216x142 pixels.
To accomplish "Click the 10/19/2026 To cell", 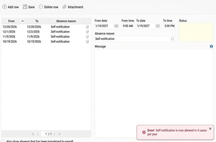I will click(x=34, y=42).
